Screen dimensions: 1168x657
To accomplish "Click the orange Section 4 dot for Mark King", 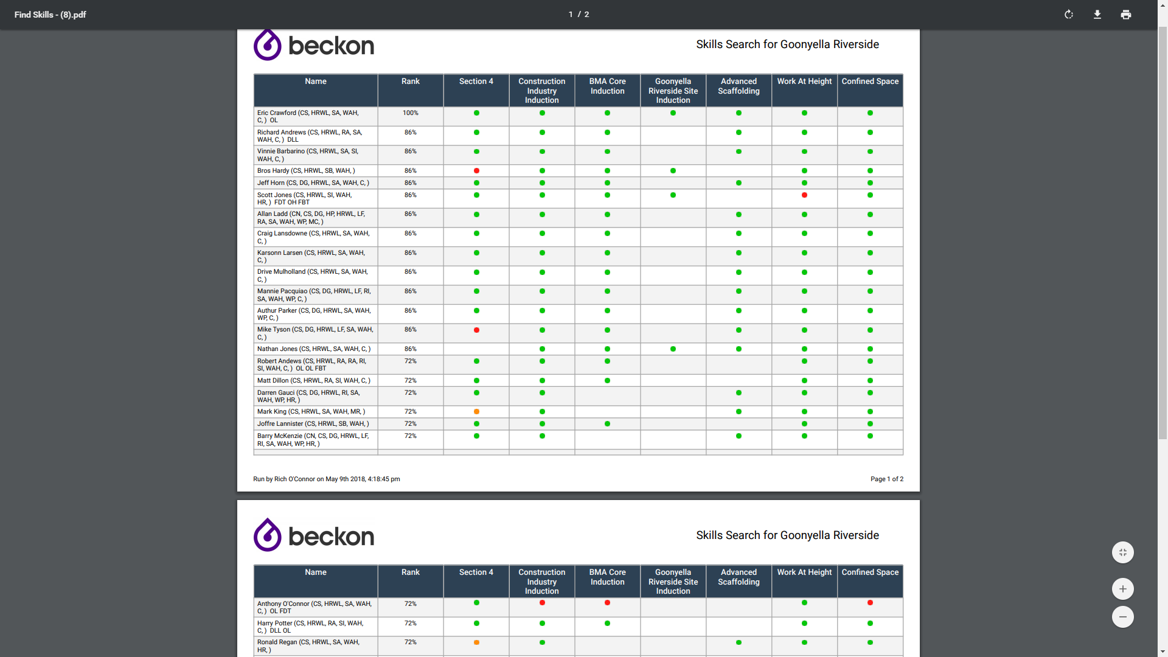I will (x=476, y=412).
